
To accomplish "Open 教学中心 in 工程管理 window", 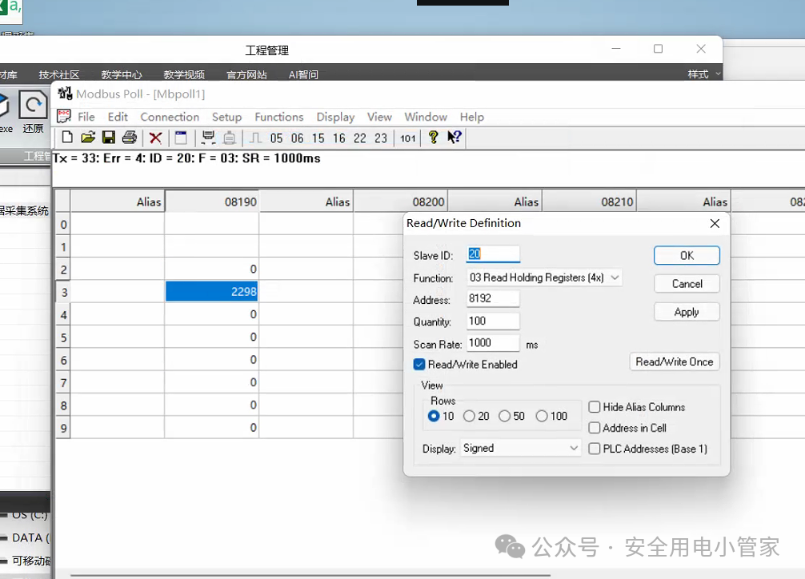I will tap(122, 75).
